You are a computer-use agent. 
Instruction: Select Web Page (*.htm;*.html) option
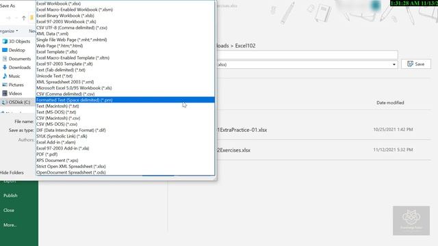click(125, 46)
